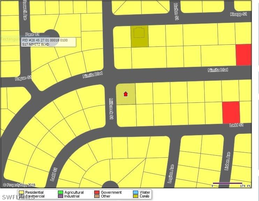Click the Agricultural legend label
259x201 pixels.
tap(74, 192)
